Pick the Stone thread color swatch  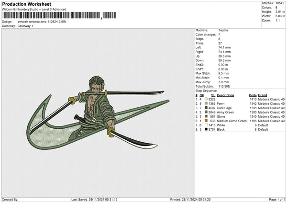coord(206,116)
